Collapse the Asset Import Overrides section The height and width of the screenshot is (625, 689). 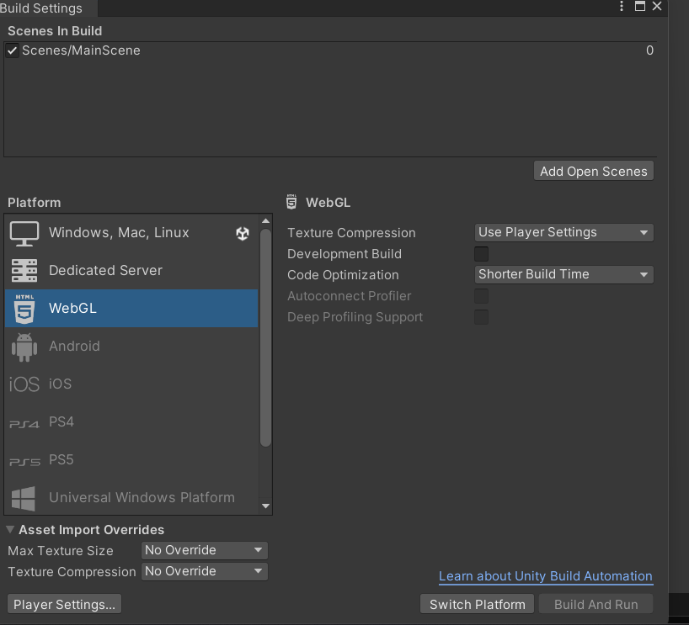(x=10, y=530)
